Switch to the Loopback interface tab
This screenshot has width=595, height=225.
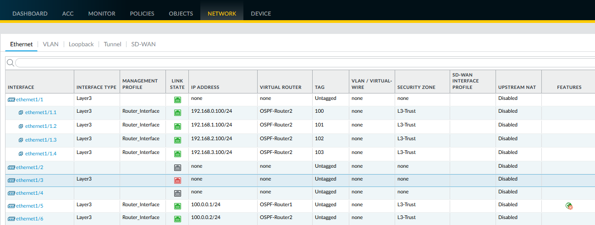[x=81, y=44]
